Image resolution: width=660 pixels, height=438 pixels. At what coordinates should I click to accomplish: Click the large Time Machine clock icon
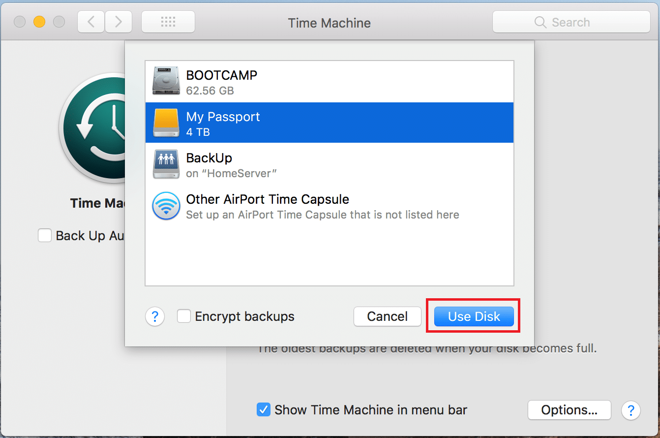pyautogui.click(x=93, y=128)
